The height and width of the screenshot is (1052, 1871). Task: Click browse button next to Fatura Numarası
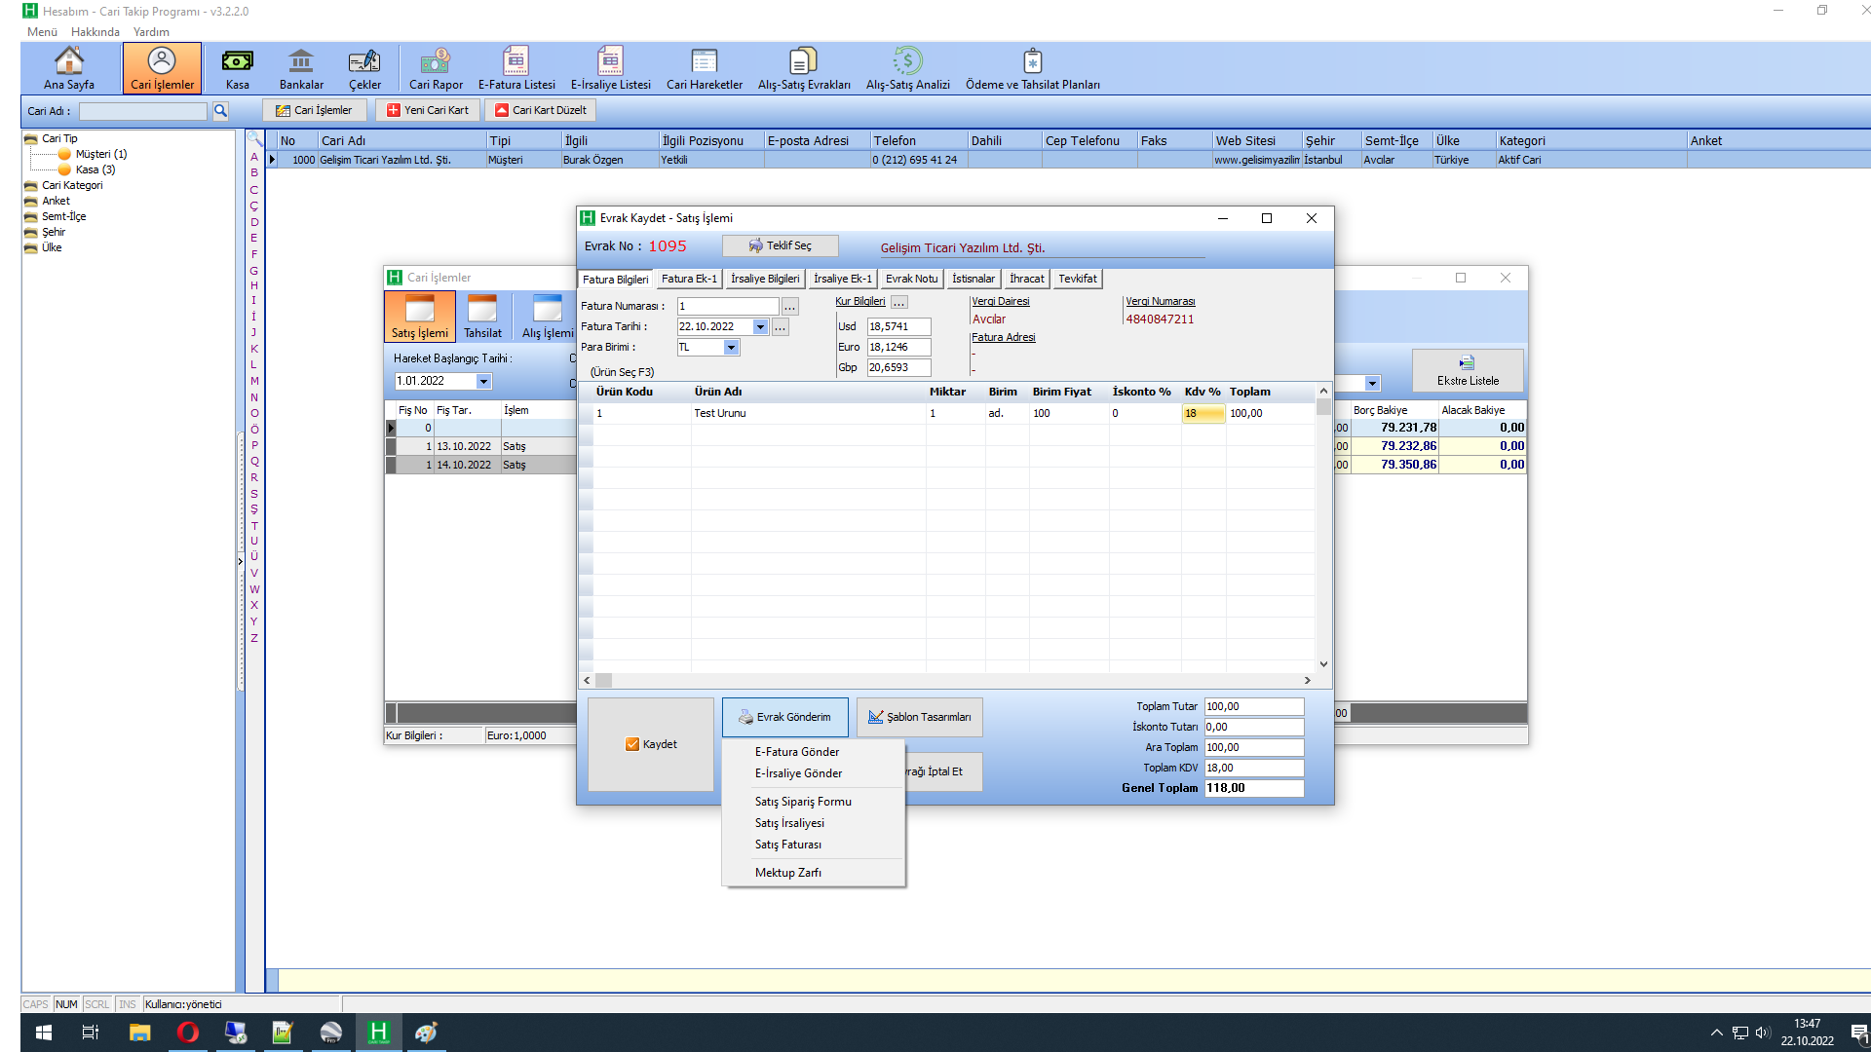point(790,307)
